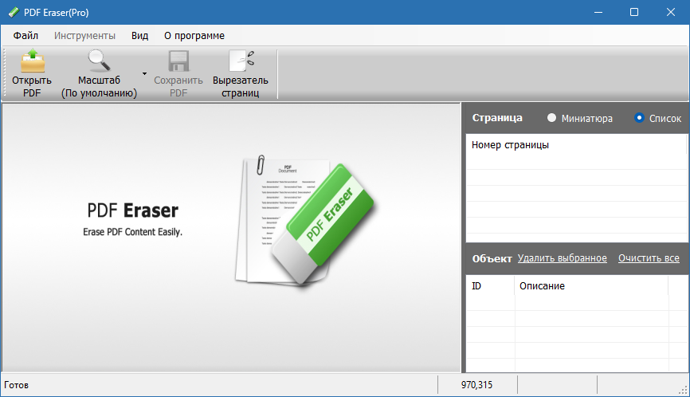Click the Объект panel title

pos(492,259)
